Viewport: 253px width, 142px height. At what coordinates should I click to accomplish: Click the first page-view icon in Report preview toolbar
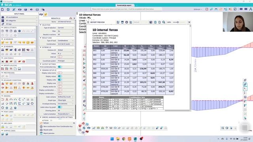(155, 22)
